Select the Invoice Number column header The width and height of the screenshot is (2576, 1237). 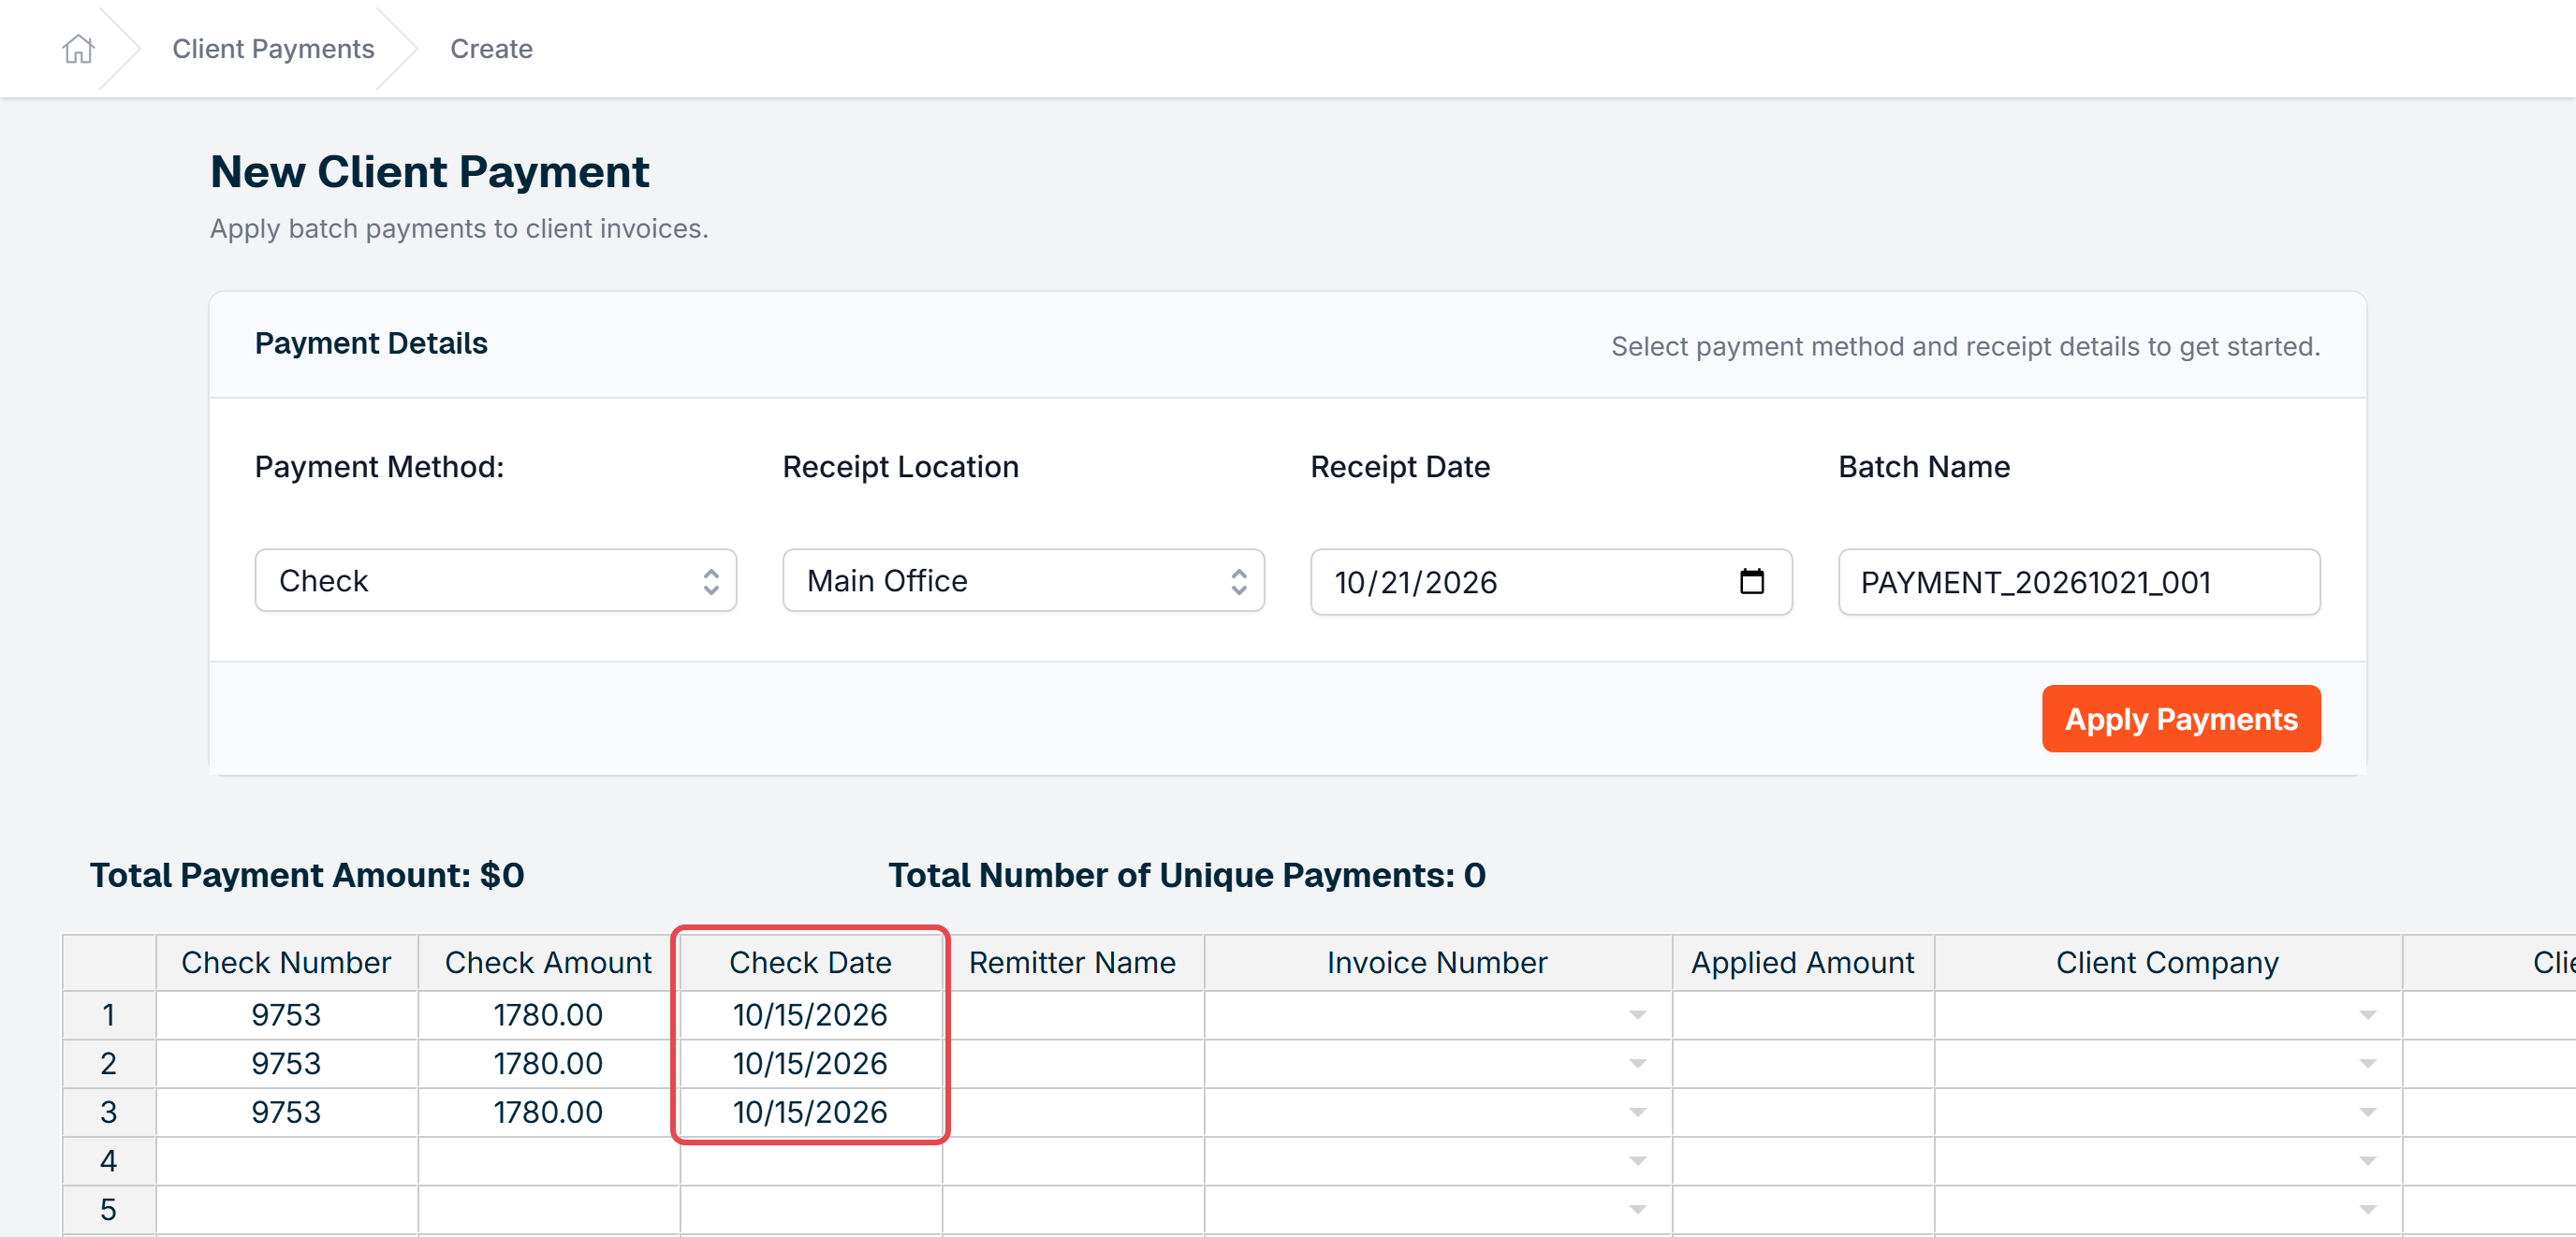coord(1438,962)
